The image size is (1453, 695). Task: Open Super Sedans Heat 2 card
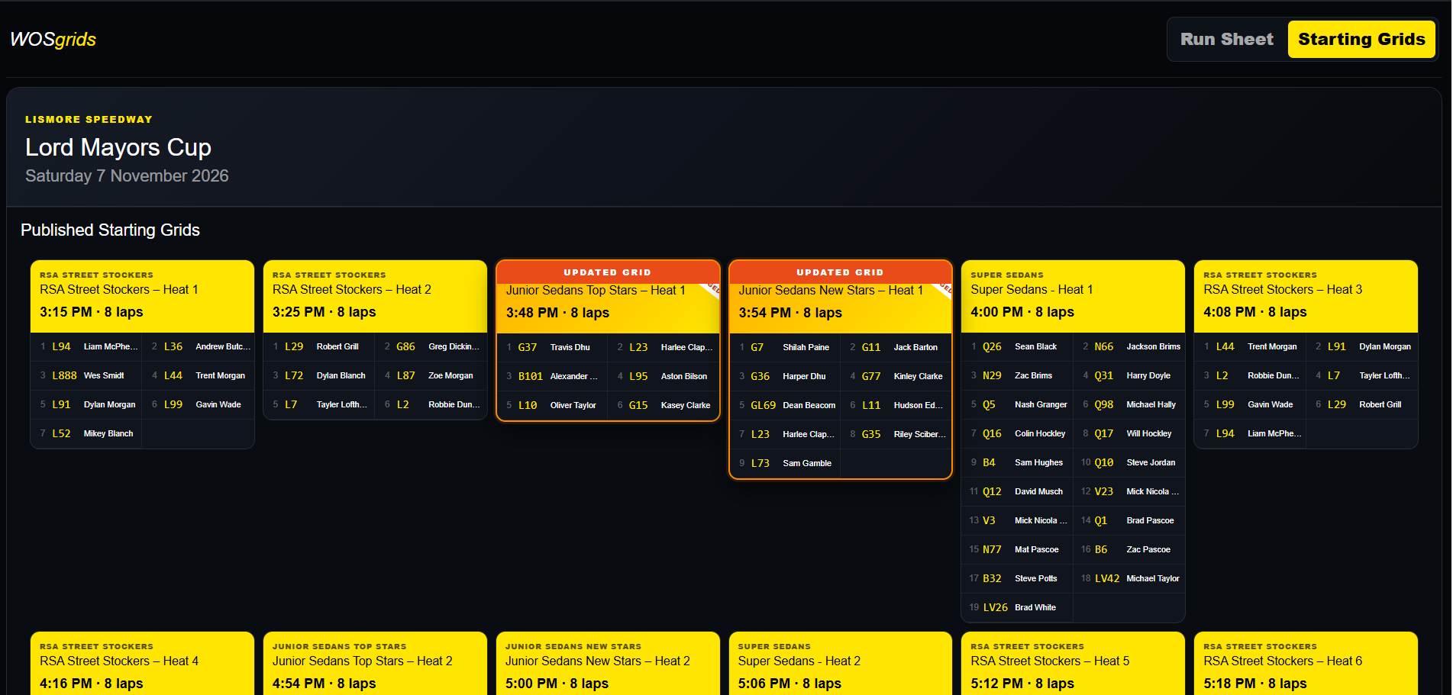[x=840, y=664]
